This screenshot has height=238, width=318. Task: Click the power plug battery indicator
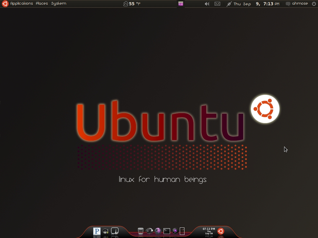tap(229, 4)
